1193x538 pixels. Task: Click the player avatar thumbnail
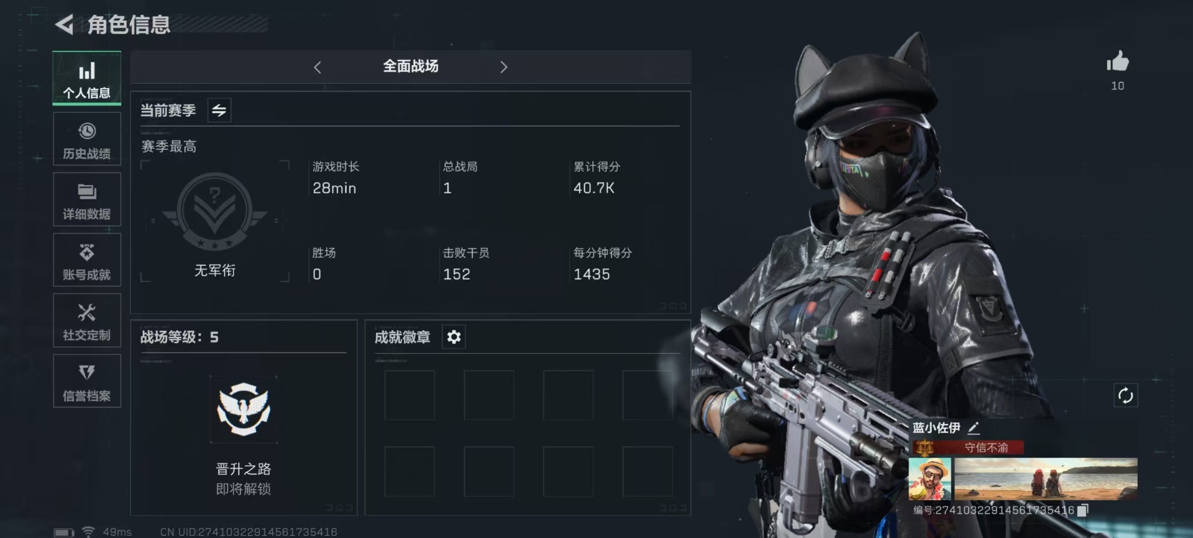930,478
